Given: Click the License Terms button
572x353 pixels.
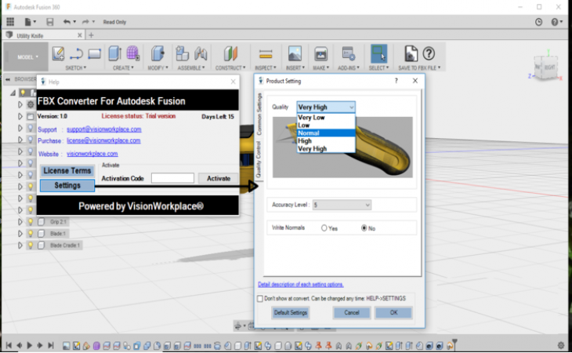Looking at the screenshot, I should click(67, 170).
